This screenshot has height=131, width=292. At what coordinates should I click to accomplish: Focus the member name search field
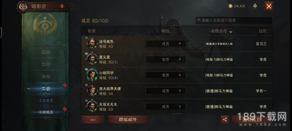pos(234,20)
